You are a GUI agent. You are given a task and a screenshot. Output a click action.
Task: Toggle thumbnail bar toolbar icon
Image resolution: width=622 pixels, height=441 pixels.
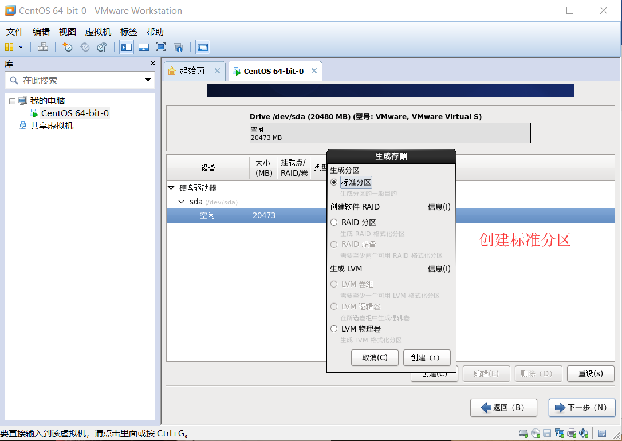pyautogui.click(x=144, y=47)
